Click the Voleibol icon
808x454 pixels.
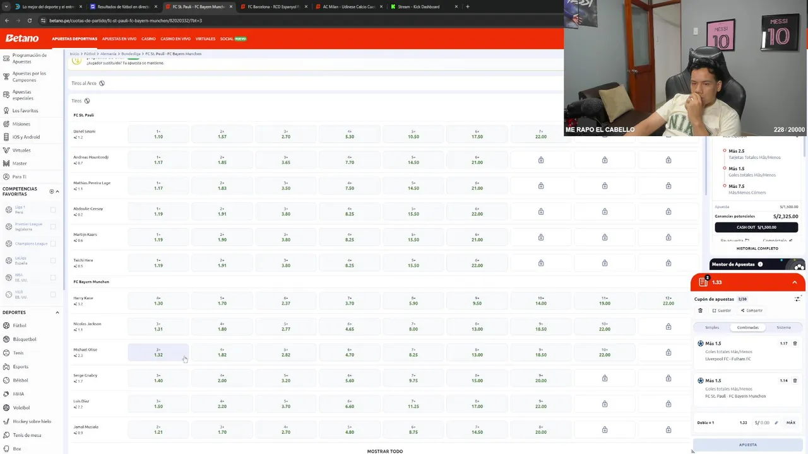click(x=6, y=407)
